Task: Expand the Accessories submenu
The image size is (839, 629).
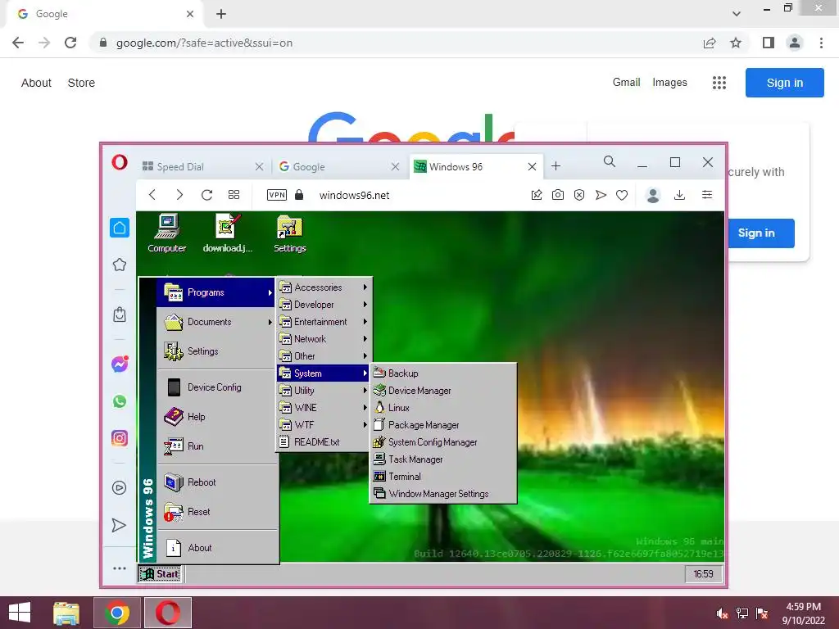Action: tap(324, 287)
